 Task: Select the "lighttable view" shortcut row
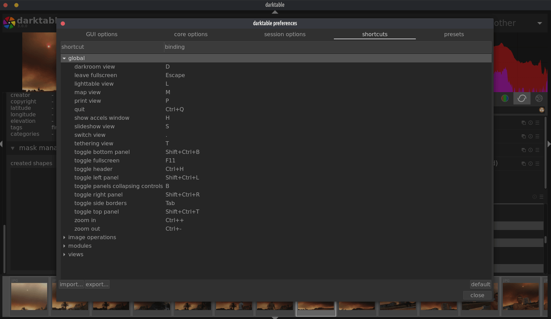[276, 84]
